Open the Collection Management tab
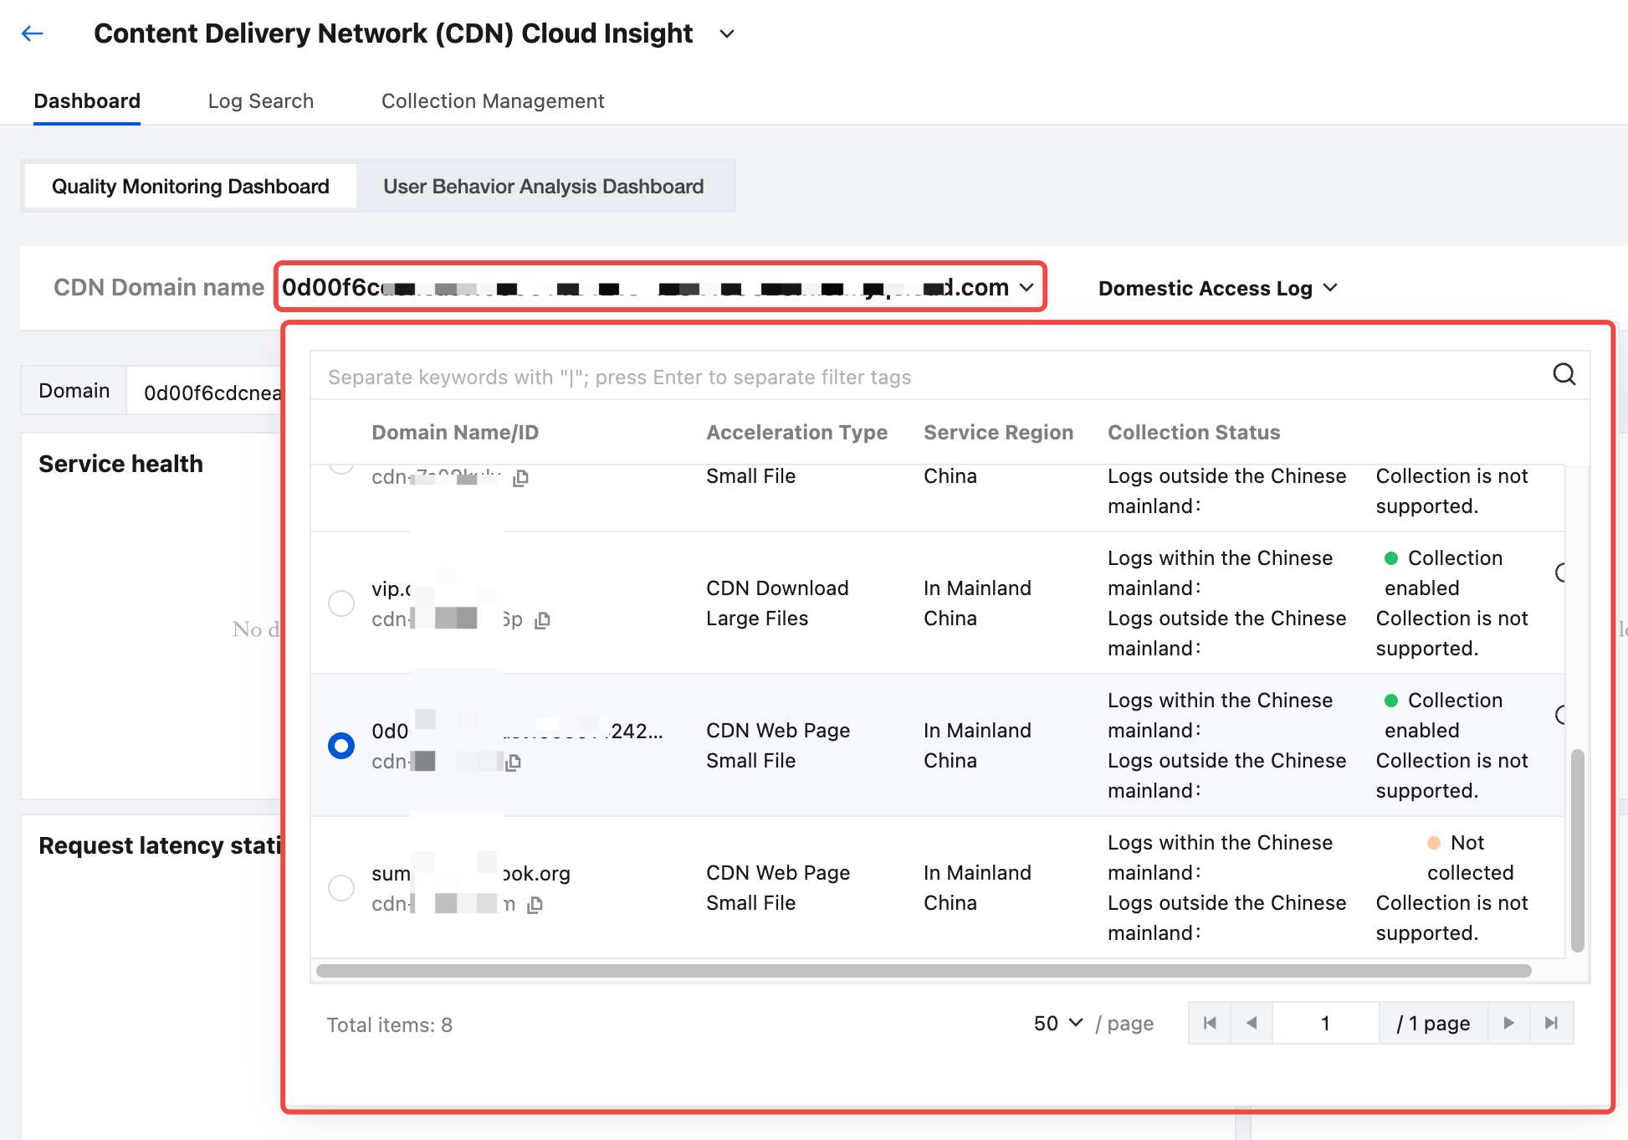Screen dimensions: 1628x1140 [493, 101]
